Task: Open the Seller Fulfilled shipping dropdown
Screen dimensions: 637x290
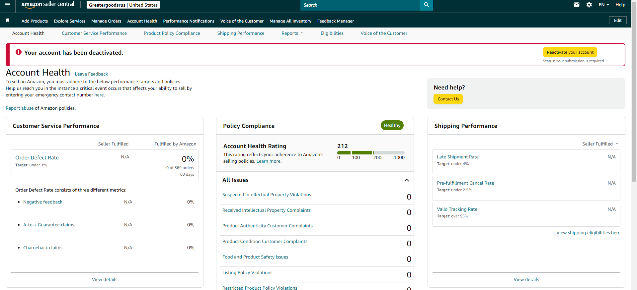Action: click(x=600, y=144)
